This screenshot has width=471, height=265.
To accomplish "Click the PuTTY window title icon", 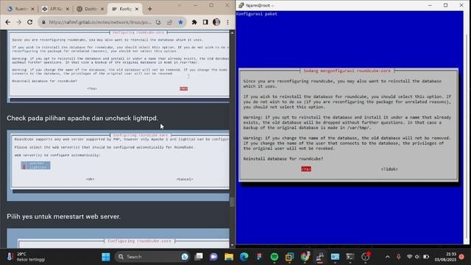I will [x=241, y=5].
